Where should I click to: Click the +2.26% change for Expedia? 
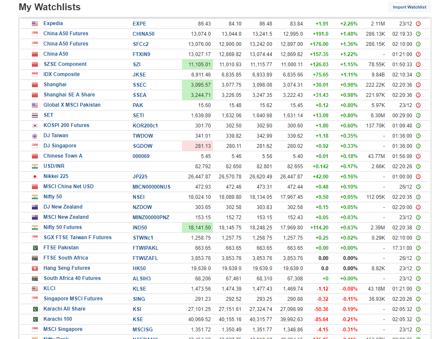click(x=349, y=24)
